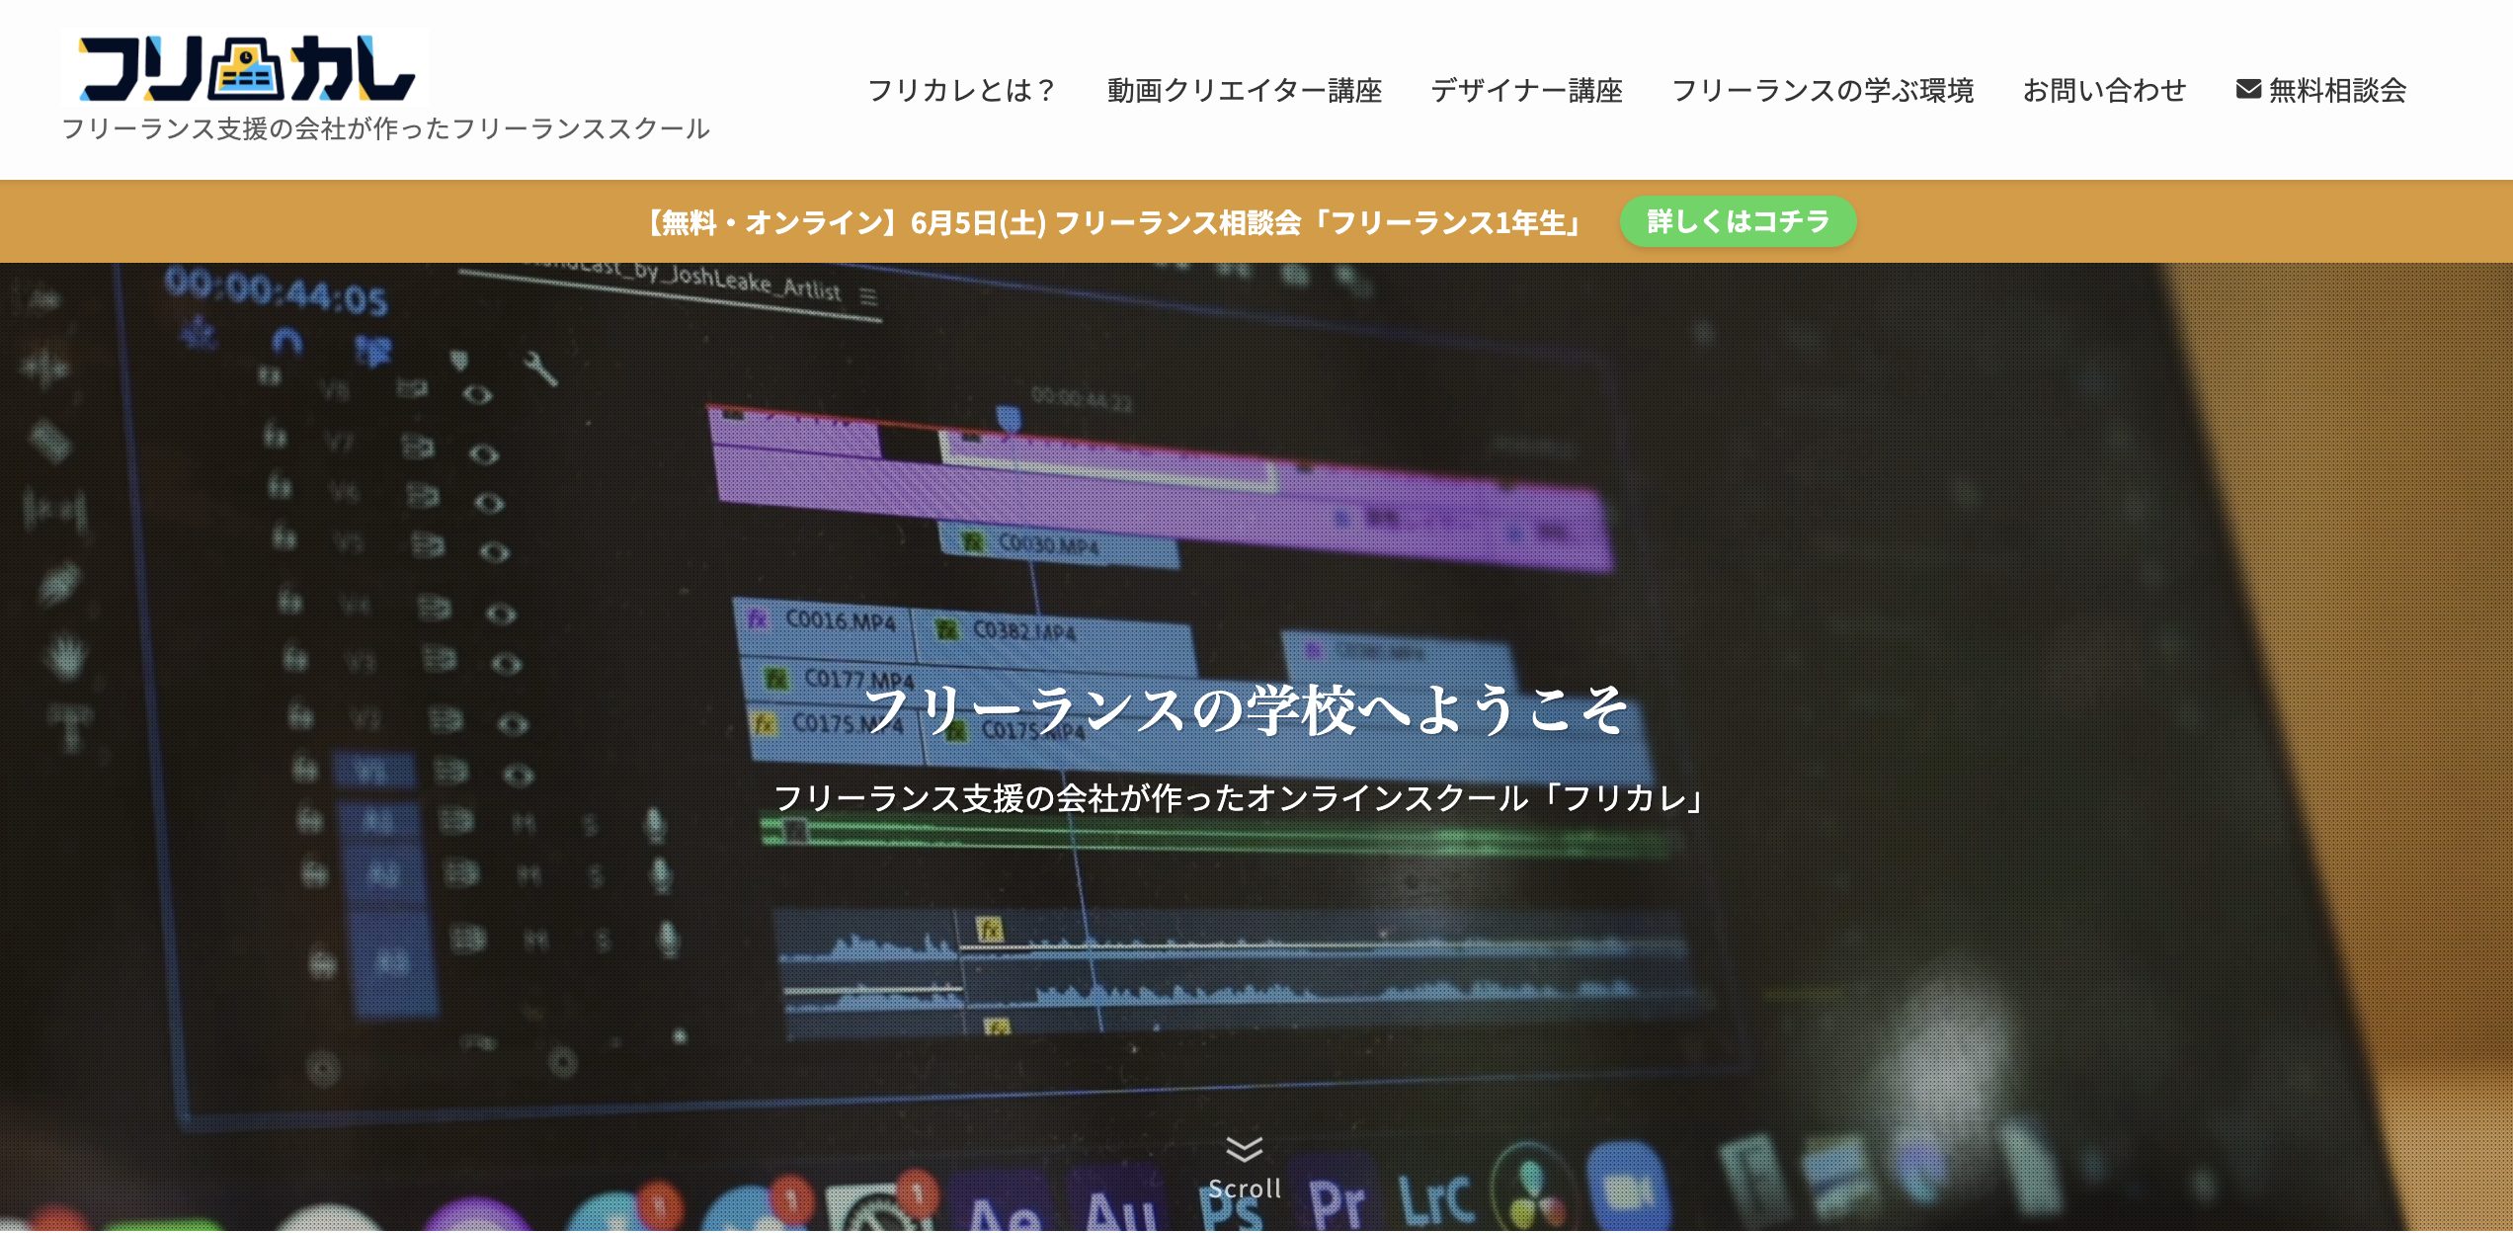Image resolution: width=2513 pixels, height=1233 pixels.
Task: Click the C0016.MP4 clip in the timeline
Action: tap(839, 621)
